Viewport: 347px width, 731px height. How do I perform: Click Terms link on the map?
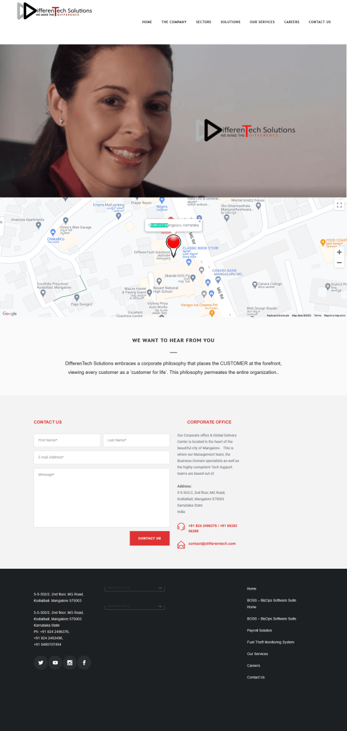pyautogui.click(x=318, y=315)
